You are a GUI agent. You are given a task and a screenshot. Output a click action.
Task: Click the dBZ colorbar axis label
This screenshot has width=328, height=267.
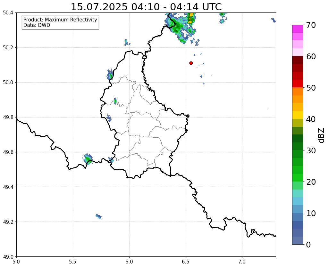[322, 135]
